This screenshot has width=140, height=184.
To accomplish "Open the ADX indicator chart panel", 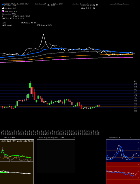I will point(17,151).
